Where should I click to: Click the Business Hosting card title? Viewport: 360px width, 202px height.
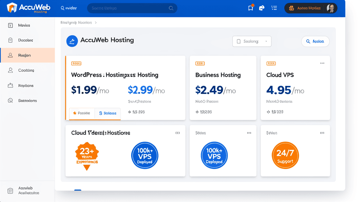[218, 75]
